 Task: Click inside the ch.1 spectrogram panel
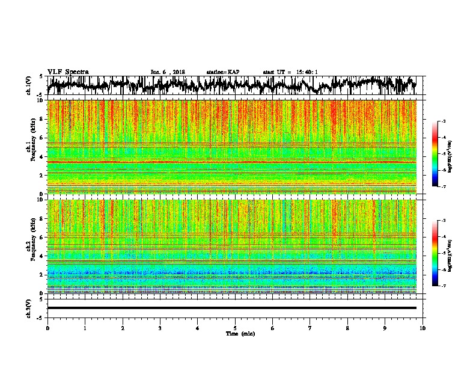pos(232,147)
